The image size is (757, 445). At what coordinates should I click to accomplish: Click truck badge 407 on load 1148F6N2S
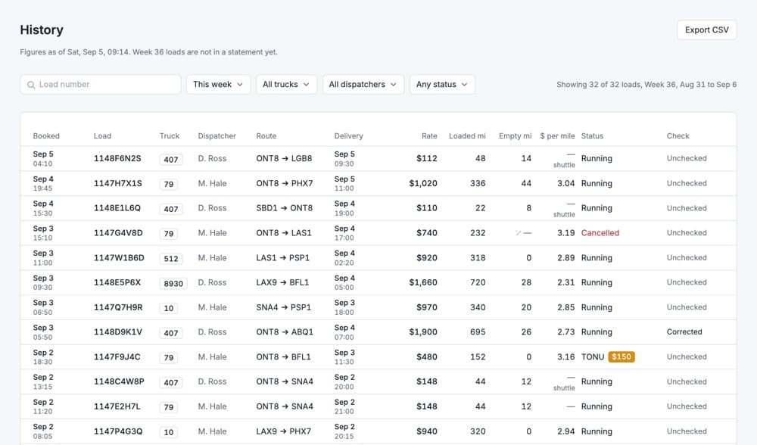click(x=171, y=159)
